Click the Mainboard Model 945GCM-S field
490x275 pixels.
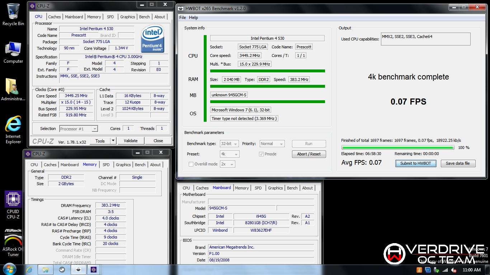coord(241,208)
